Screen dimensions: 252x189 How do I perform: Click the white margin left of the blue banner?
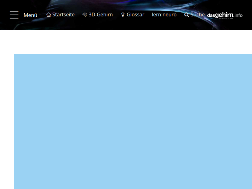coord(7,121)
